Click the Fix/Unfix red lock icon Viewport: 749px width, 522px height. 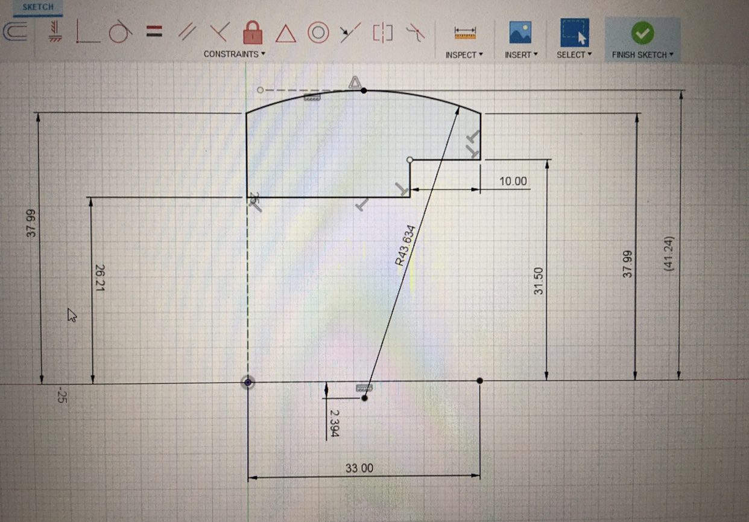click(x=253, y=33)
